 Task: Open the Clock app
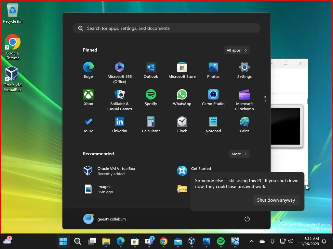(182, 125)
